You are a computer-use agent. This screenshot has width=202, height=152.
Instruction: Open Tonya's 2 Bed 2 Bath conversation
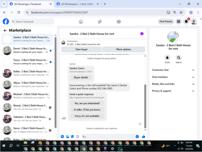27,62
